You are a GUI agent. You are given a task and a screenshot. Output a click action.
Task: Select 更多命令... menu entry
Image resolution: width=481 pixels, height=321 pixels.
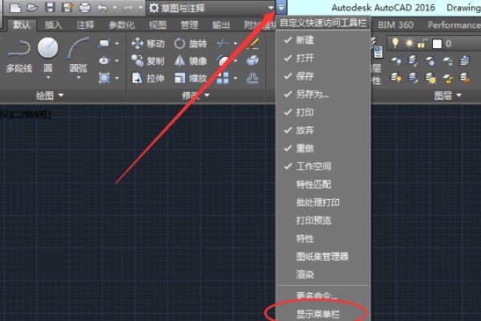[x=323, y=296]
